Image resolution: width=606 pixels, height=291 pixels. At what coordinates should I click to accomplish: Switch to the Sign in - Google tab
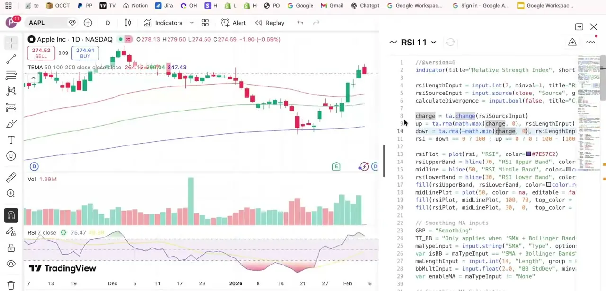[x=481, y=6]
